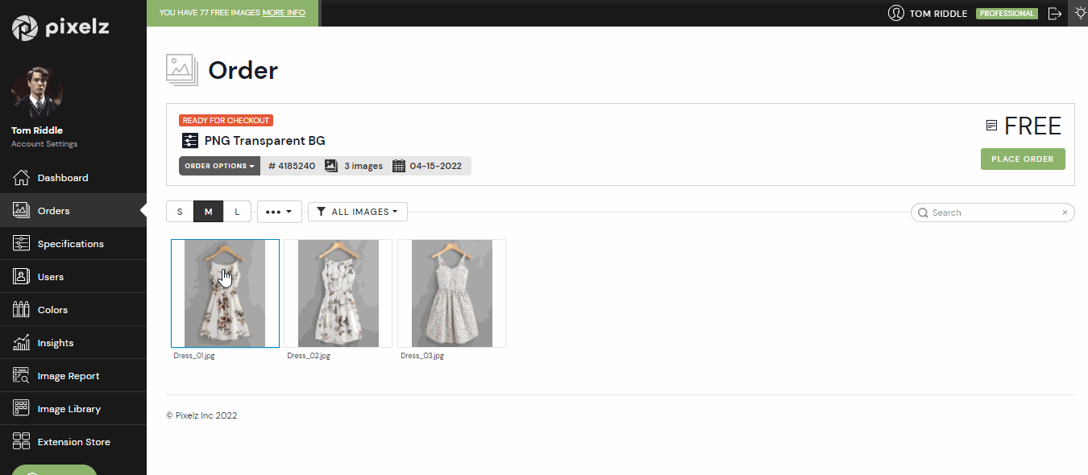Click the Order page images icon
Screen dimensions: 1088x475
[182, 70]
